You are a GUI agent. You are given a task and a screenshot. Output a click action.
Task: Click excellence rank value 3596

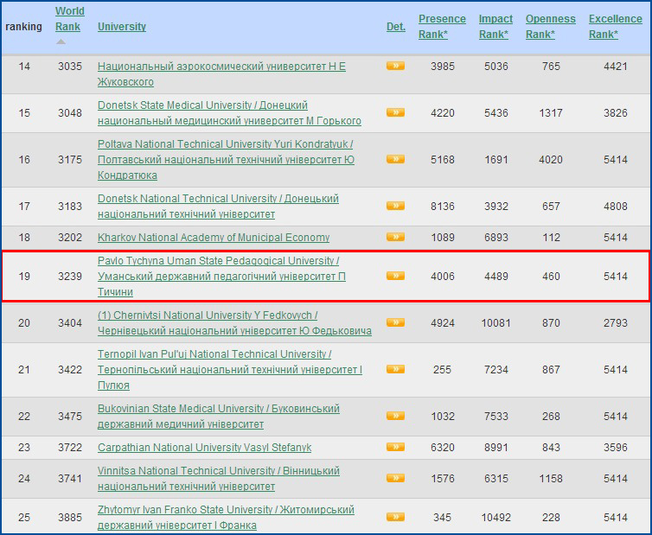pyautogui.click(x=616, y=447)
